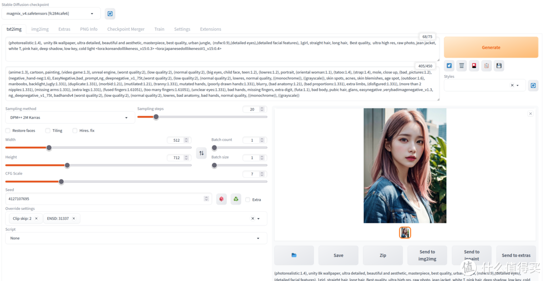Click the refresh checkpoint list icon
The width and height of the screenshot is (546, 281).
(110, 14)
